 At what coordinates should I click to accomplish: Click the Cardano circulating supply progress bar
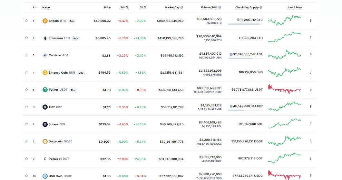coord(245,59)
